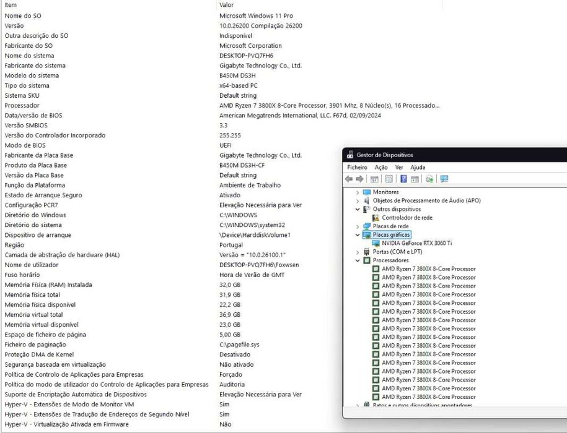Select the Processador row value with Ryzen 7 3800X
Image resolution: width=567 pixels, height=433 pixels.
pyautogui.click(x=330, y=105)
